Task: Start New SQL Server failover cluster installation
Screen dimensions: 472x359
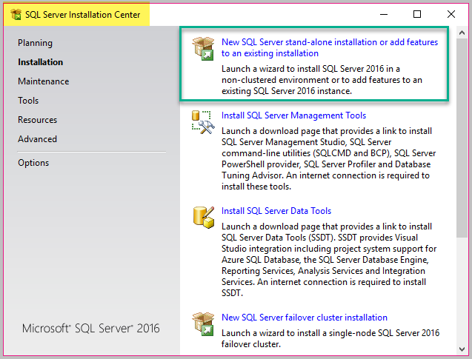Action: (x=305, y=318)
